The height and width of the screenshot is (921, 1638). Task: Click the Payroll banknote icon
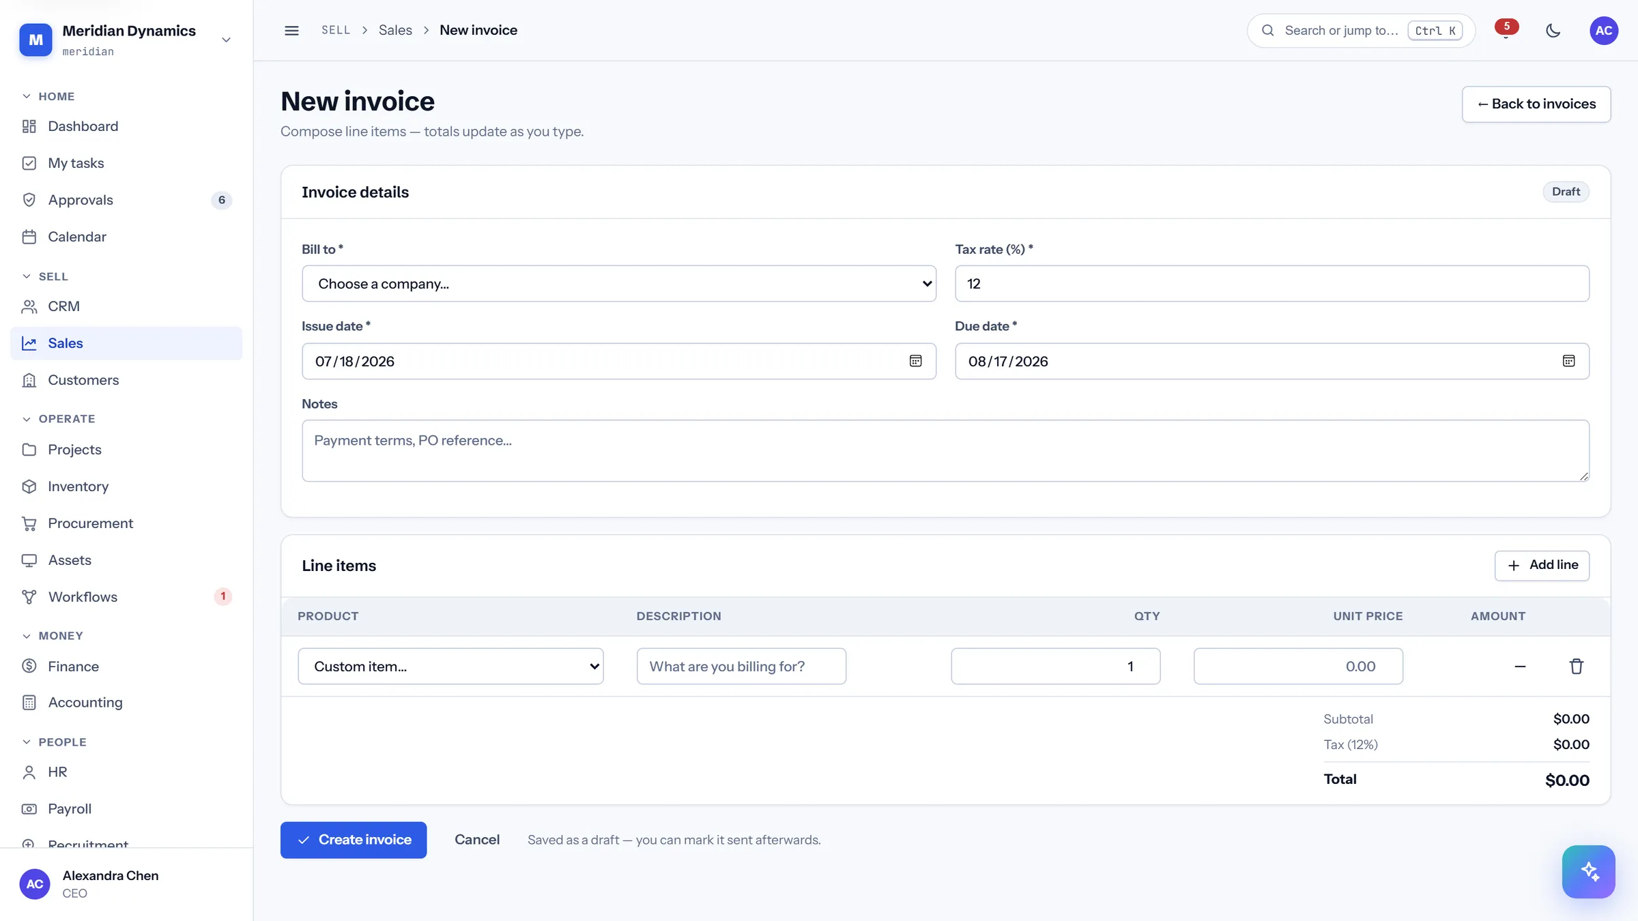pyautogui.click(x=29, y=809)
